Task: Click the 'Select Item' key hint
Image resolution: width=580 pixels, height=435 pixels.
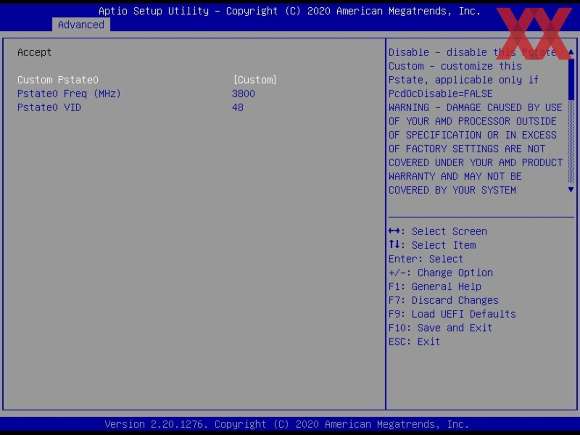Action: pos(432,245)
